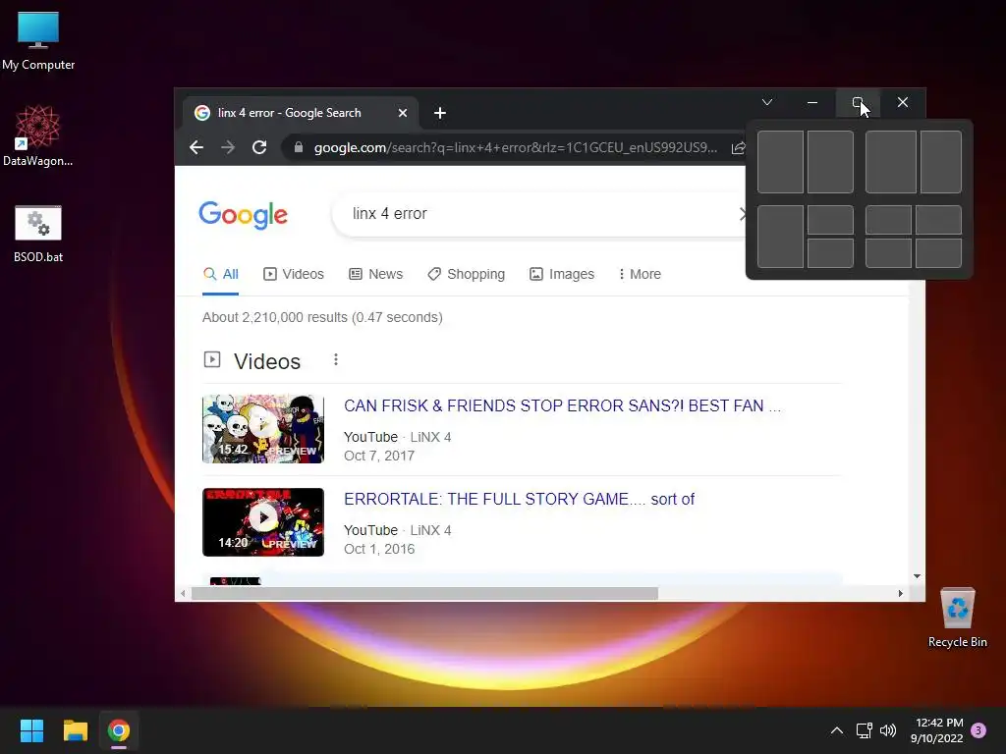Close the 'linx 4 error' tab
Image resolution: width=1006 pixels, height=754 pixels.
(x=402, y=113)
